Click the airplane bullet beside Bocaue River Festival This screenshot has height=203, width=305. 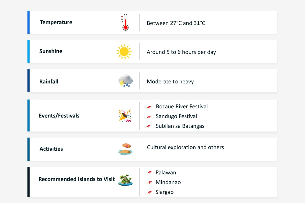click(x=149, y=107)
